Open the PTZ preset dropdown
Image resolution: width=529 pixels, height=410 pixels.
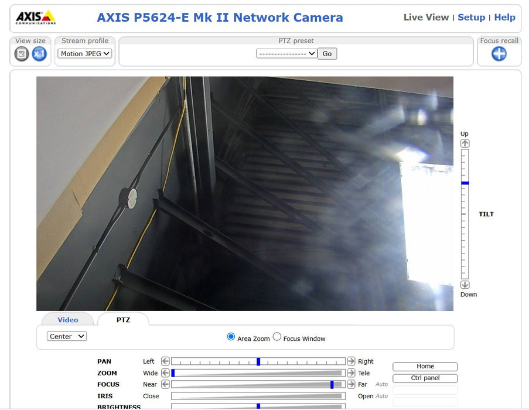pos(286,54)
